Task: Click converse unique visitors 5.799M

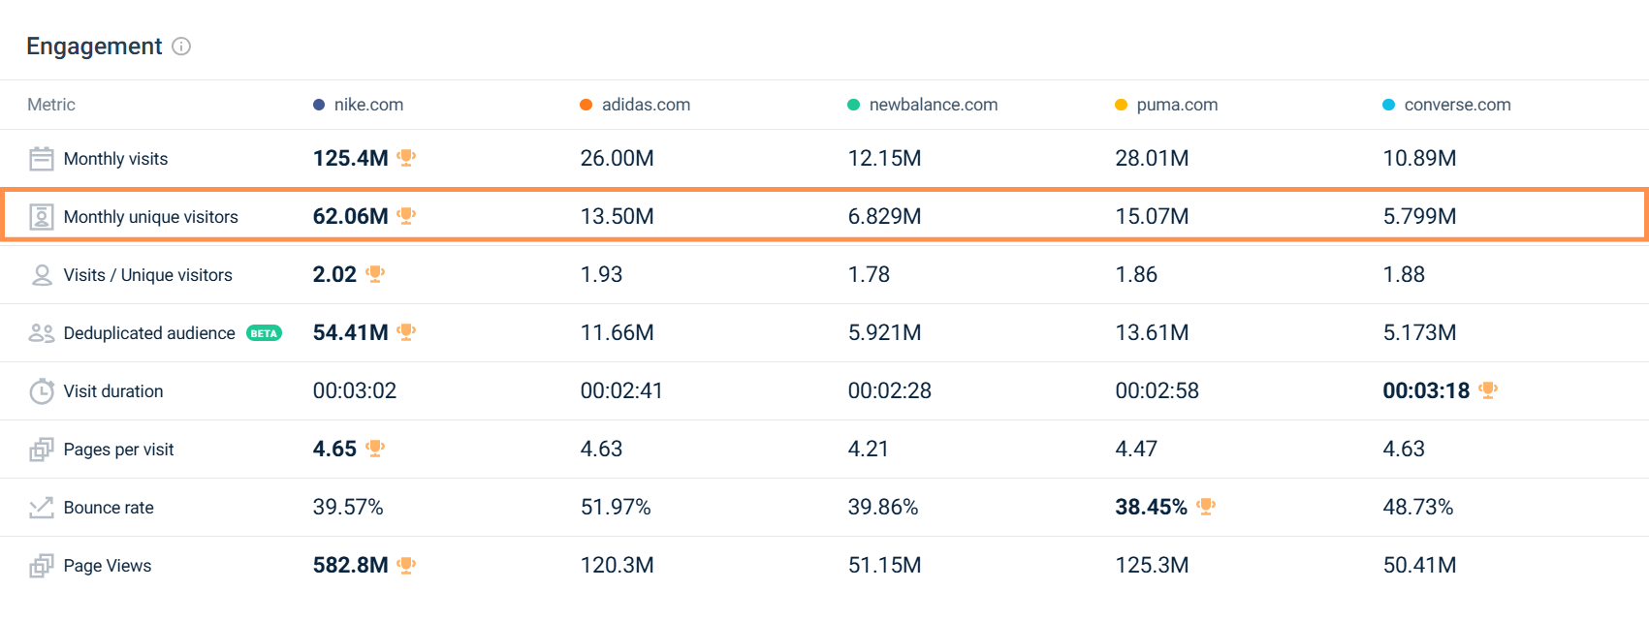Action: pos(1419,216)
